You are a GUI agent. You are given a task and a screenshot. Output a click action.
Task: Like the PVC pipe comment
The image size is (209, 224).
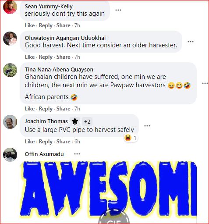pyautogui.click(x=30, y=142)
